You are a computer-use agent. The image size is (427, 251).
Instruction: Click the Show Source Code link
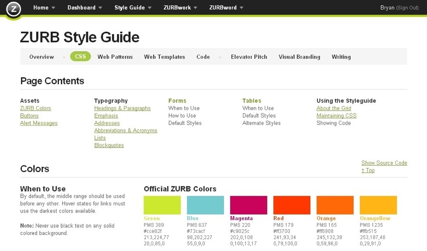[384, 163]
